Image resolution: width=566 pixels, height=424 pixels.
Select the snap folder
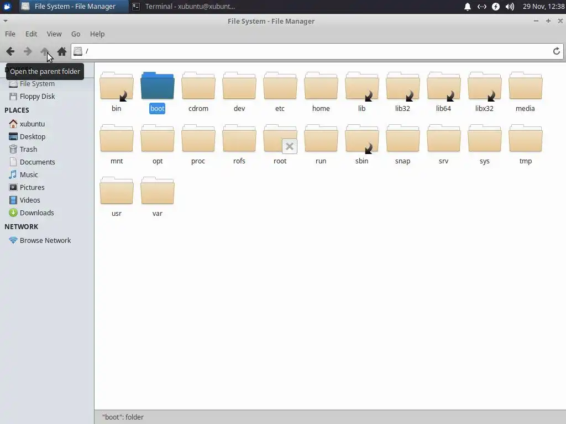pos(402,139)
